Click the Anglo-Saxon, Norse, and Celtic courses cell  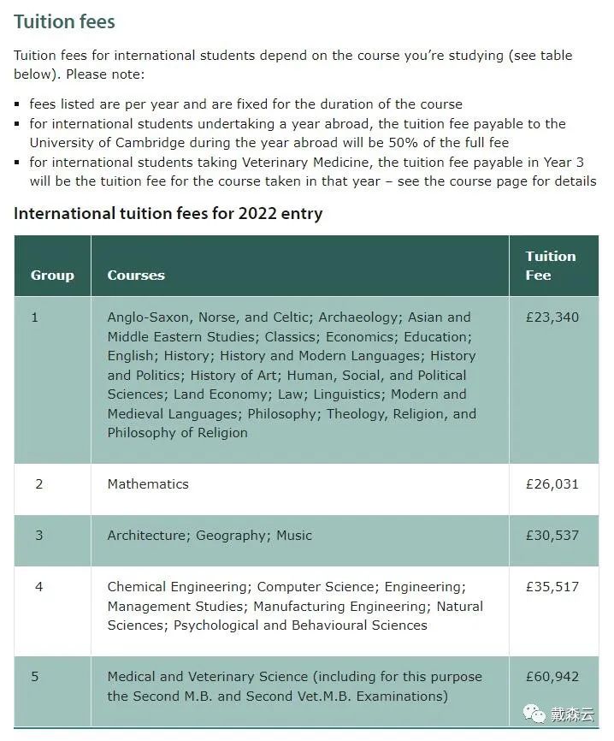[x=292, y=375]
